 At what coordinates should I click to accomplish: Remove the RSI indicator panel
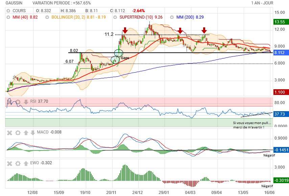click(x=9, y=102)
